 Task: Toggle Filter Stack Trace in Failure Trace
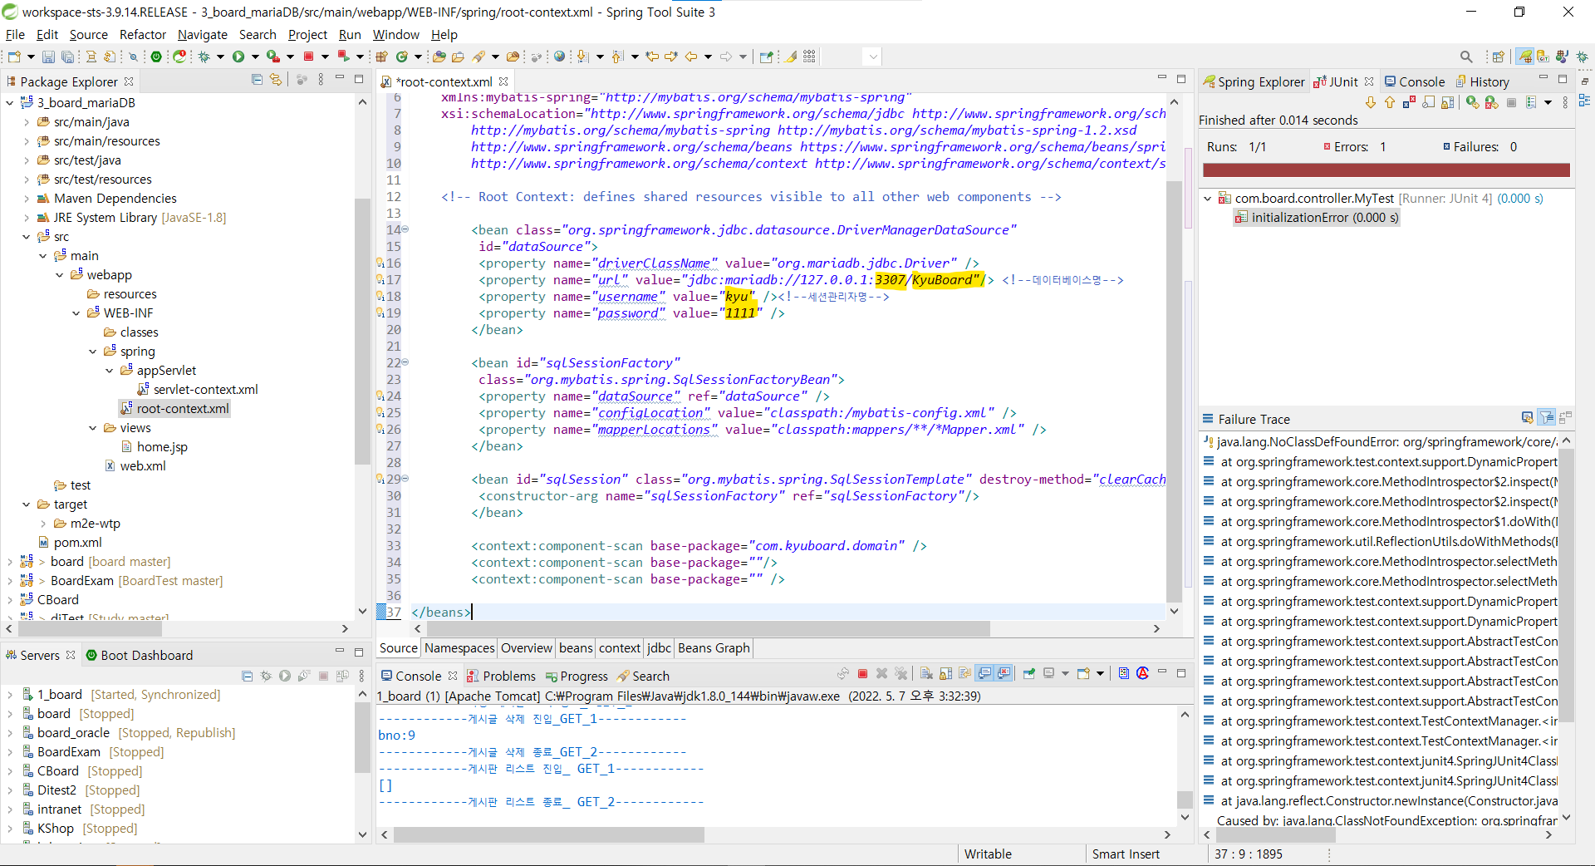click(1547, 417)
